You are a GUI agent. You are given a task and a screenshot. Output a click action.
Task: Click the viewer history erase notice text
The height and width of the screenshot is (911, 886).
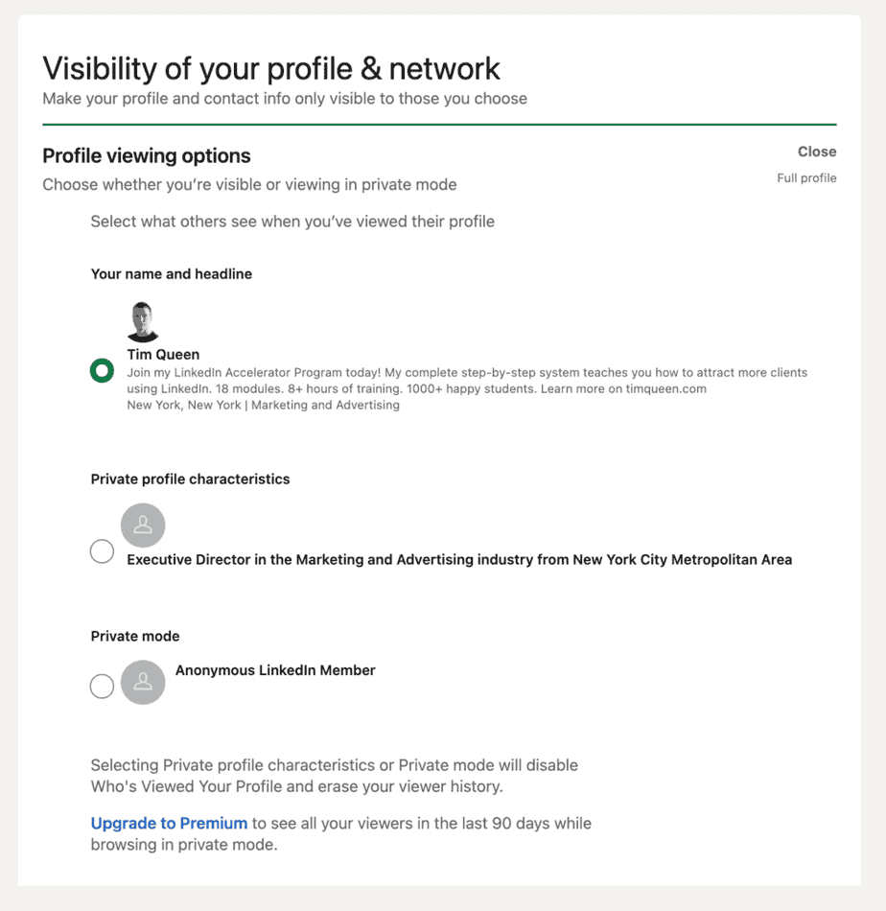[334, 776]
